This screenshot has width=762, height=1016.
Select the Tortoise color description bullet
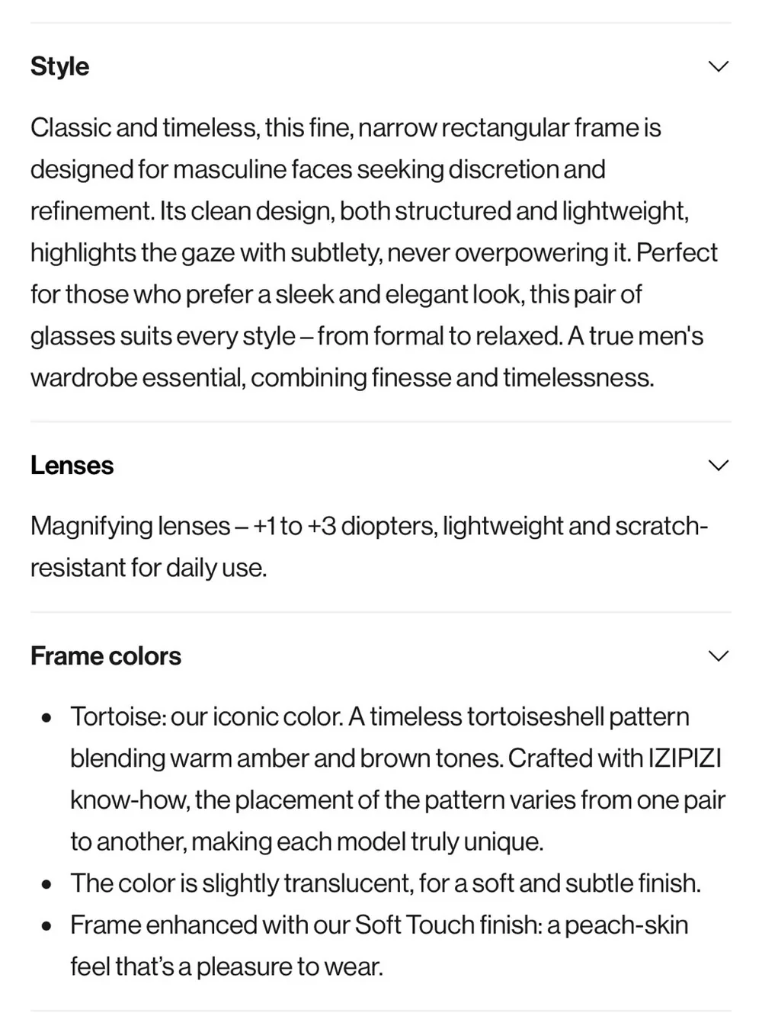tap(397, 779)
